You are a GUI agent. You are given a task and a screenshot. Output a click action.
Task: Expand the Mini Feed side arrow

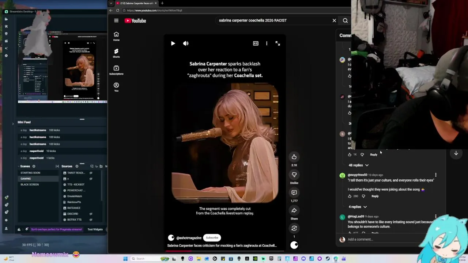(x=13, y=124)
